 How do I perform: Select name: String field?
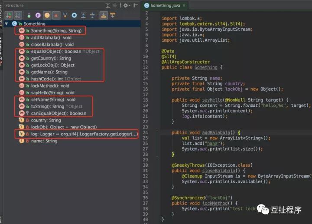[x=44, y=141]
